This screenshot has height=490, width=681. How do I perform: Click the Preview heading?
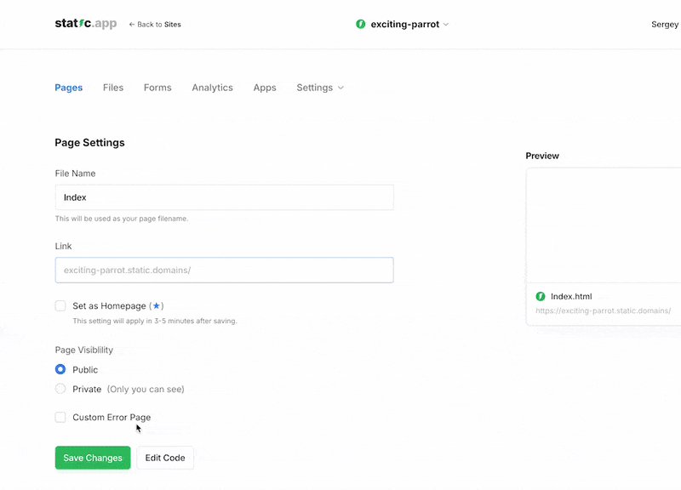point(542,156)
